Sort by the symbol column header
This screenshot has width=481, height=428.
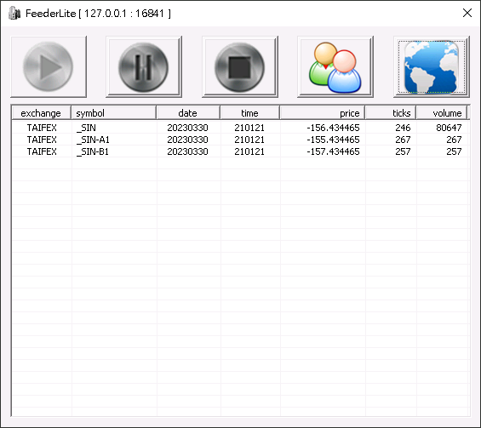pyautogui.click(x=114, y=113)
